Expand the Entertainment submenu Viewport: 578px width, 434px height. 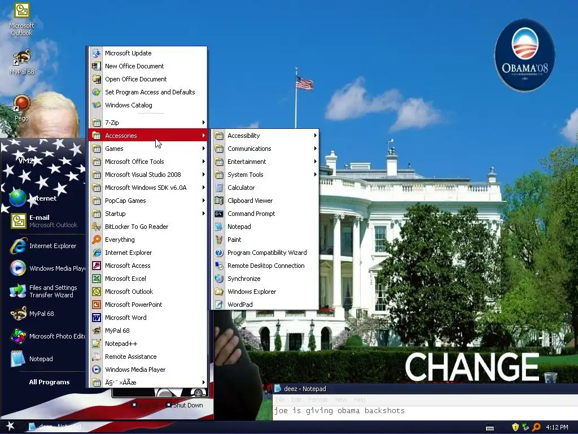[265, 162]
